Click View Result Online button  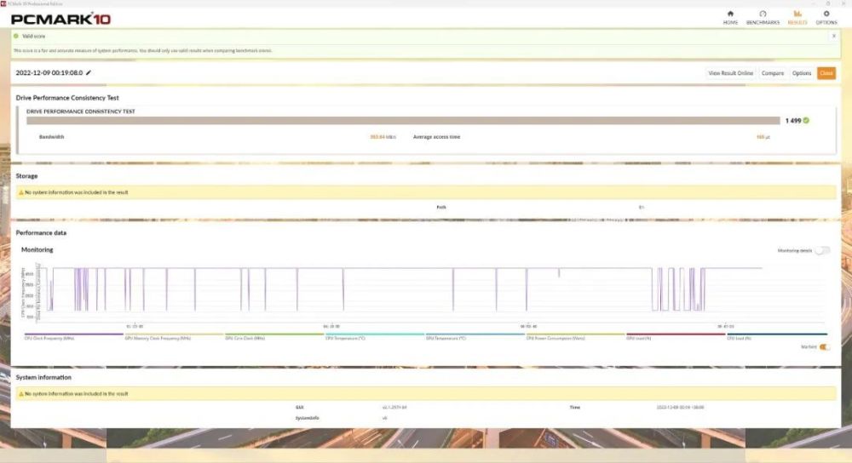(730, 73)
